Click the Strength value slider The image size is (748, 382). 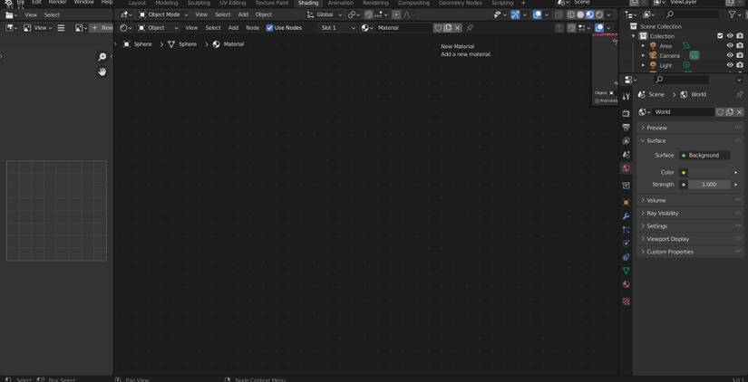click(709, 185)
